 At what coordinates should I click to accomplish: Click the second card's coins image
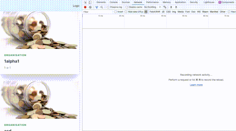click(39, 100)
